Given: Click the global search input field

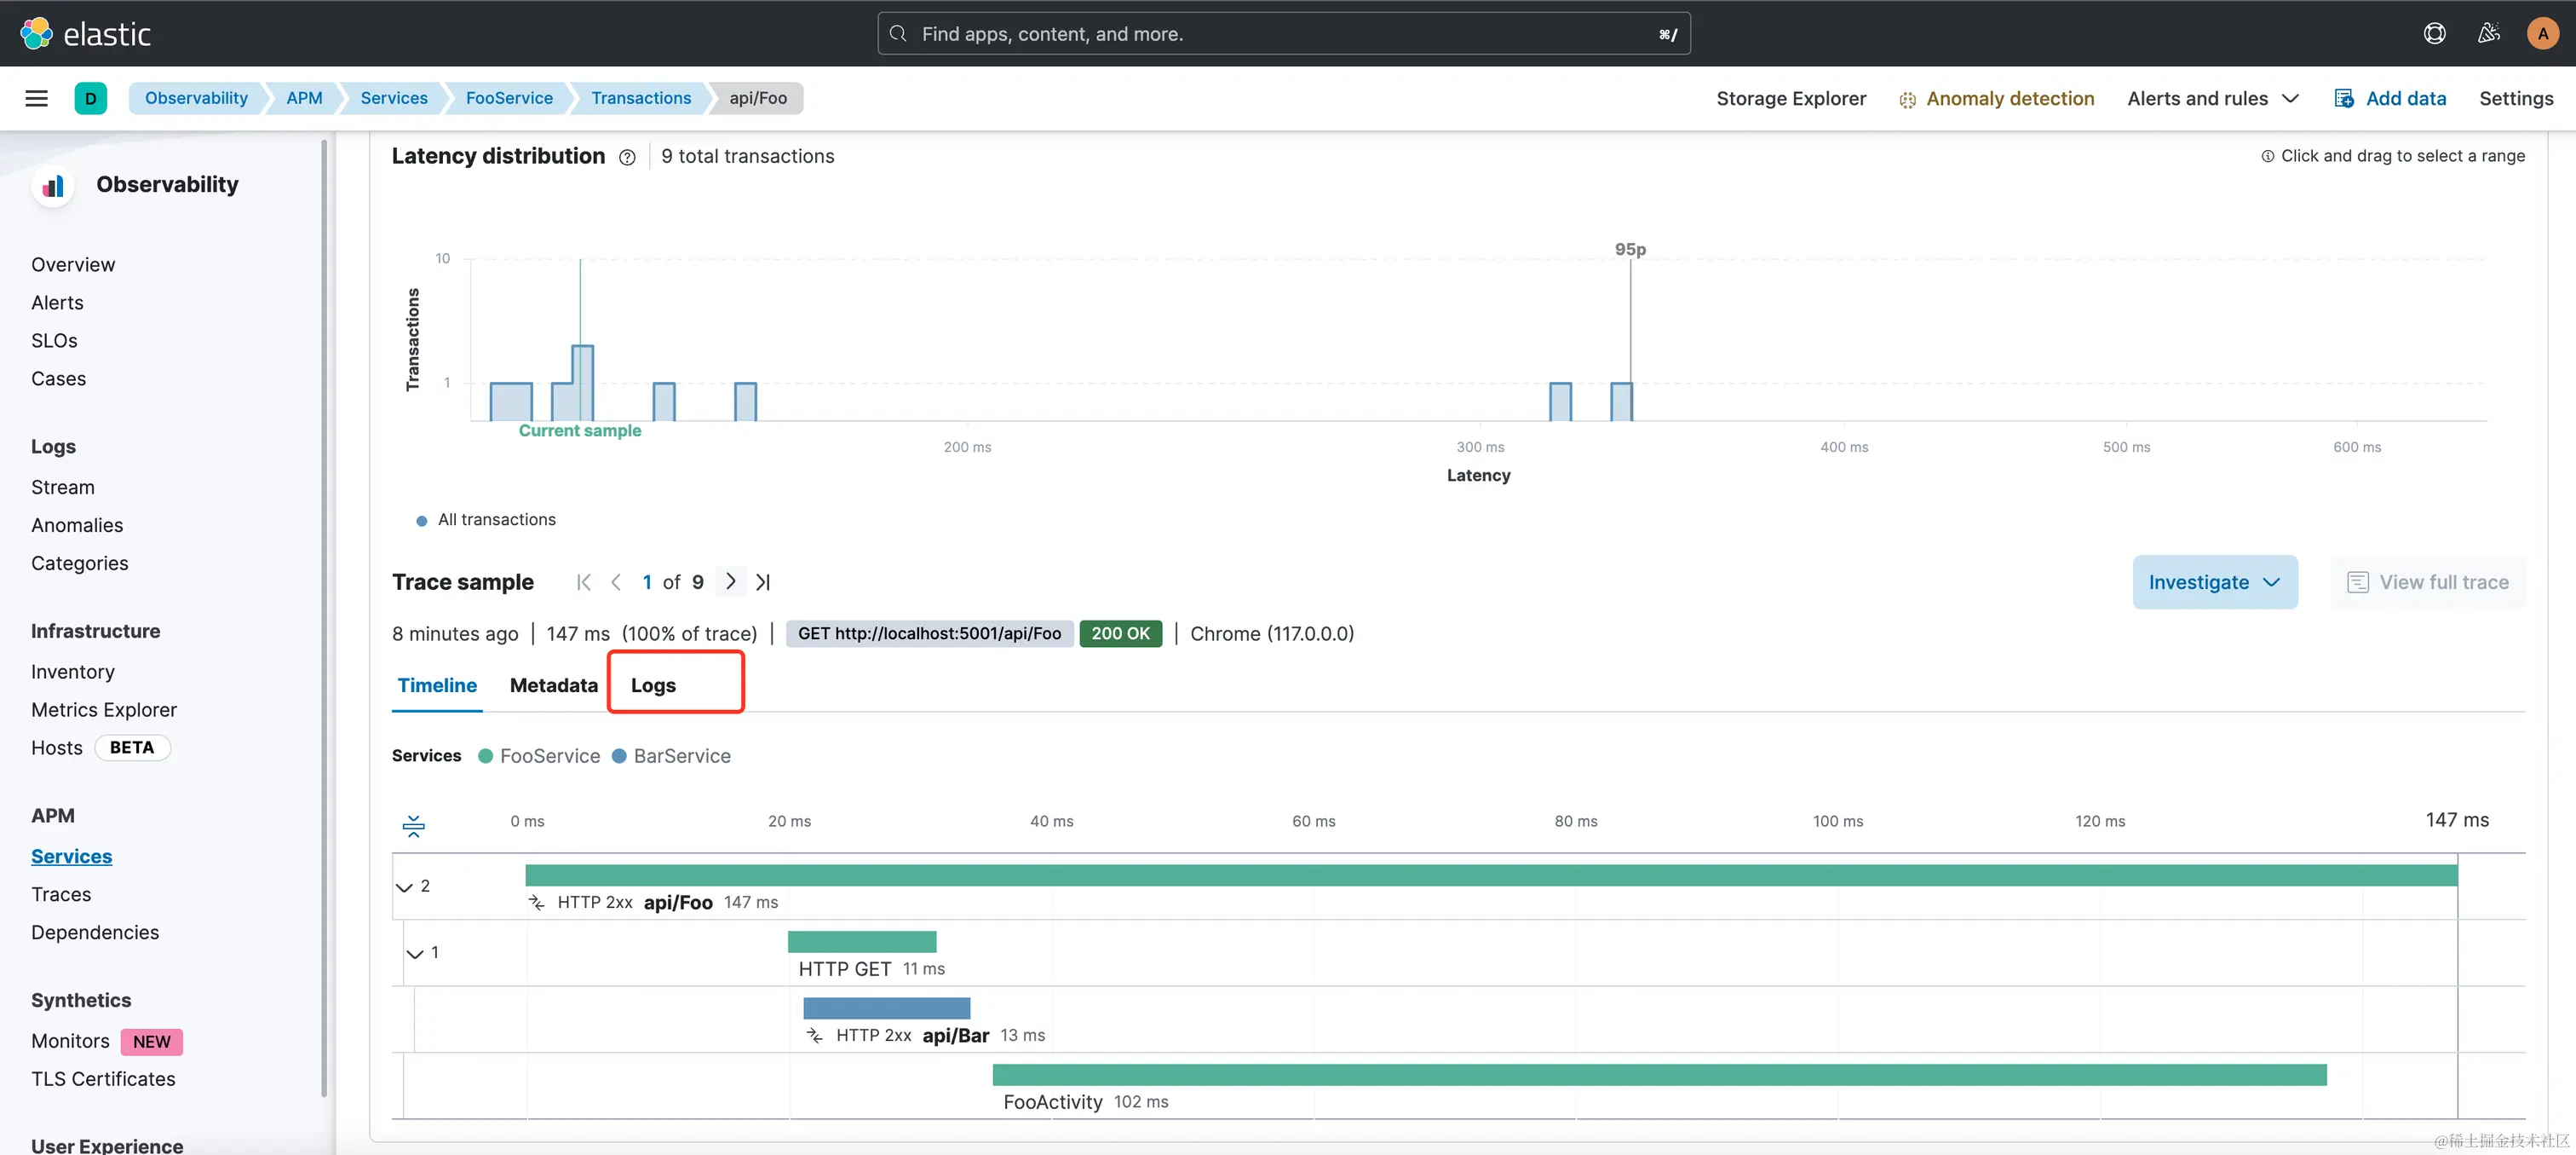Looking at the screenshot, I should click(1283, 33).
